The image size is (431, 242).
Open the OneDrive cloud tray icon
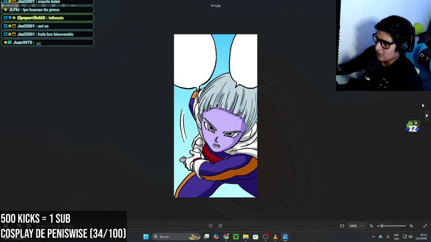[x=380, y=237]
